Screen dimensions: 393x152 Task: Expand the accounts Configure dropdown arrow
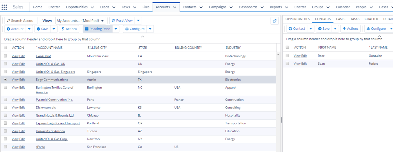[150, 29]
